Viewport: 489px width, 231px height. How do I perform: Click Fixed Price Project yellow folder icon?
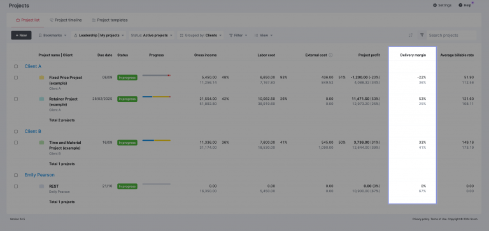tap(41, 78)
